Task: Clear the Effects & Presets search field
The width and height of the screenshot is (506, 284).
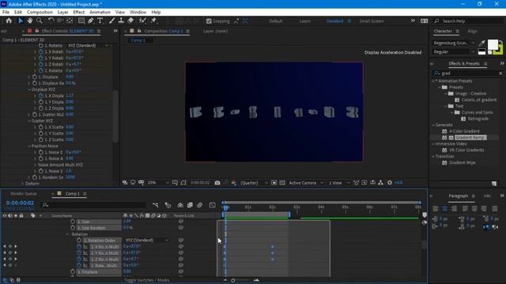Action: point(500,73)
